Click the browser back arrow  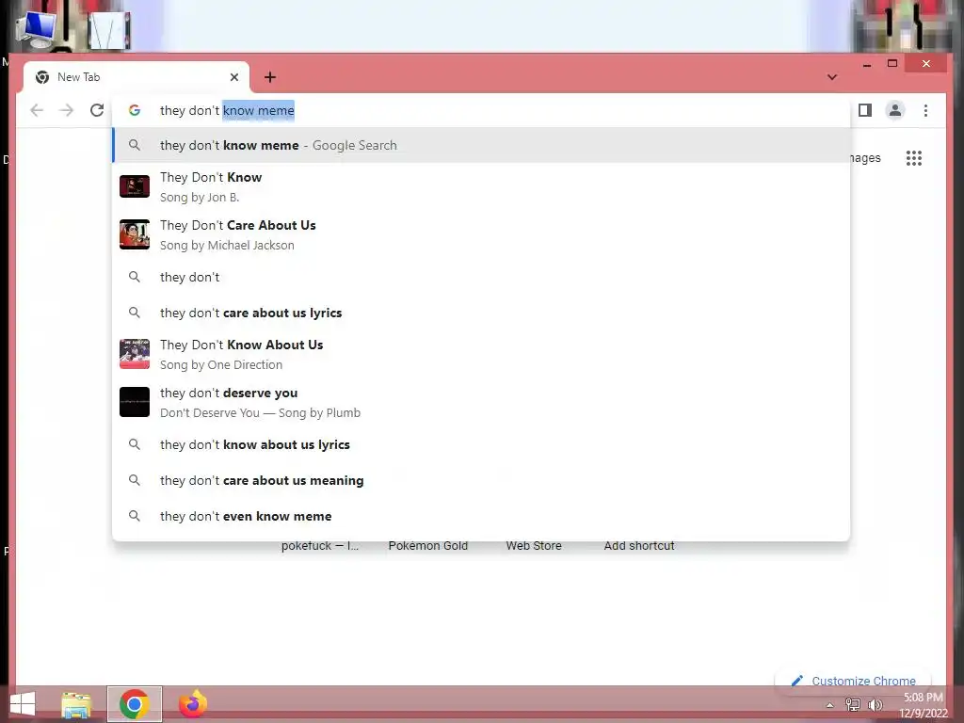(37, 111)
